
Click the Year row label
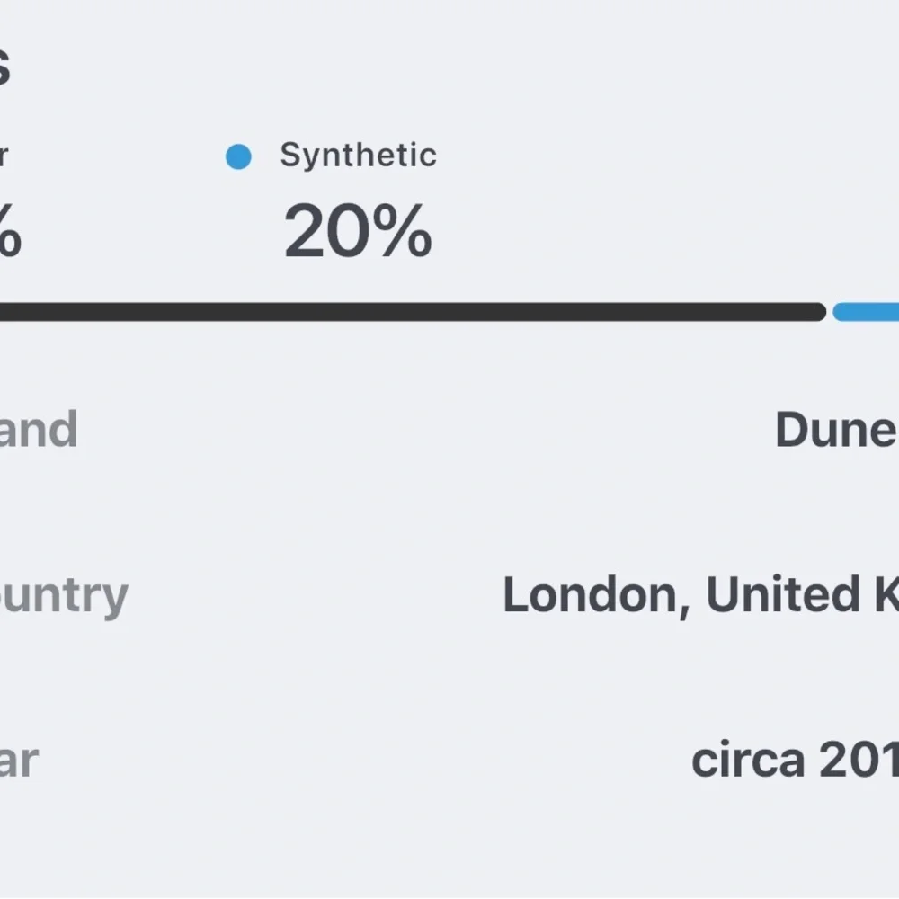pos(18,761)
